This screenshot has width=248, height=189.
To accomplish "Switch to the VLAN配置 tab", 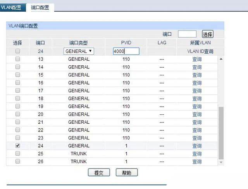I will 13,7.
